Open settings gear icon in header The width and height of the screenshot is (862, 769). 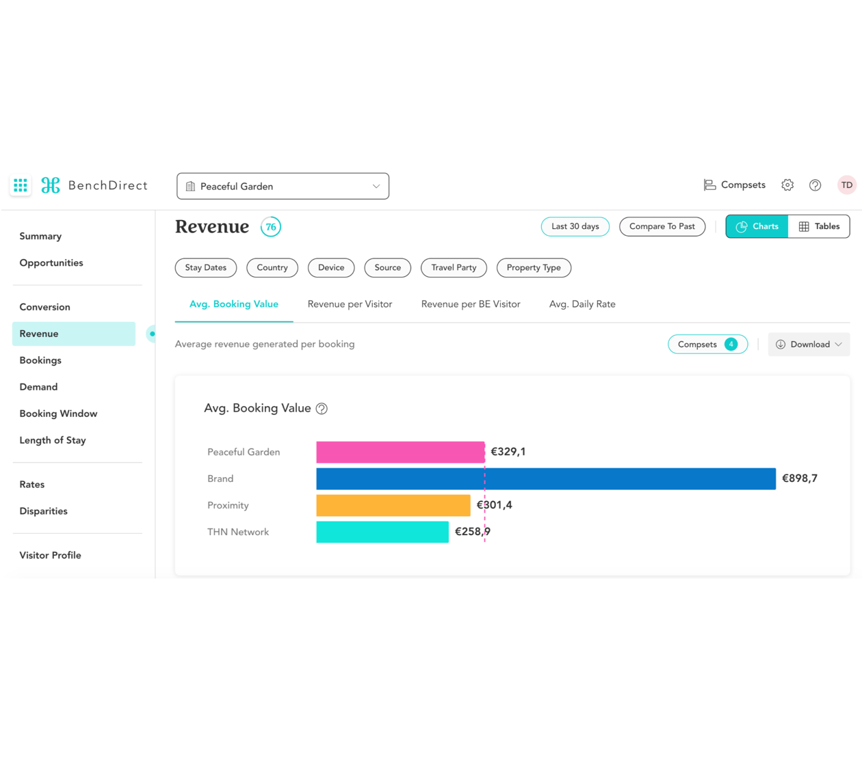pyautogui.click(x=787, y=185)
